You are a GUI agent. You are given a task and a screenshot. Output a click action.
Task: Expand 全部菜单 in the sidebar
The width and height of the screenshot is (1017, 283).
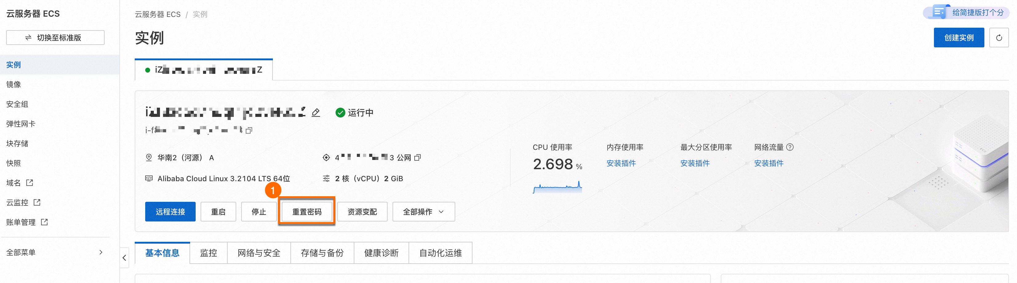pyautogui.click(x=55, y=252)
